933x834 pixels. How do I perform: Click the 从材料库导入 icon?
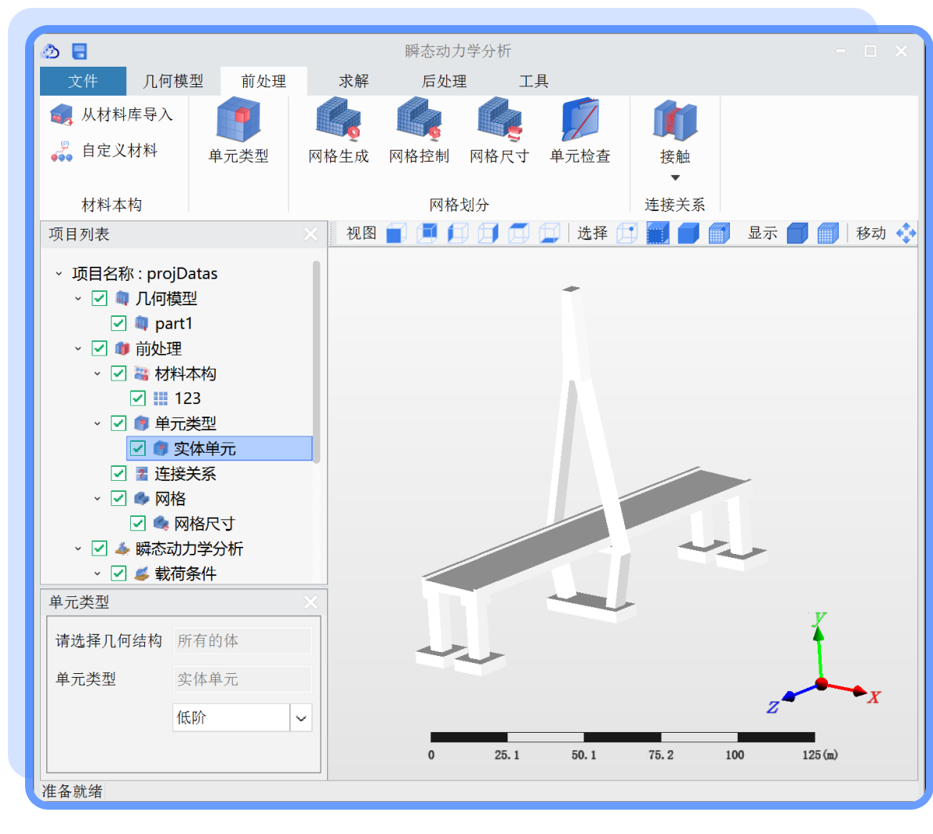pos(60,115)
